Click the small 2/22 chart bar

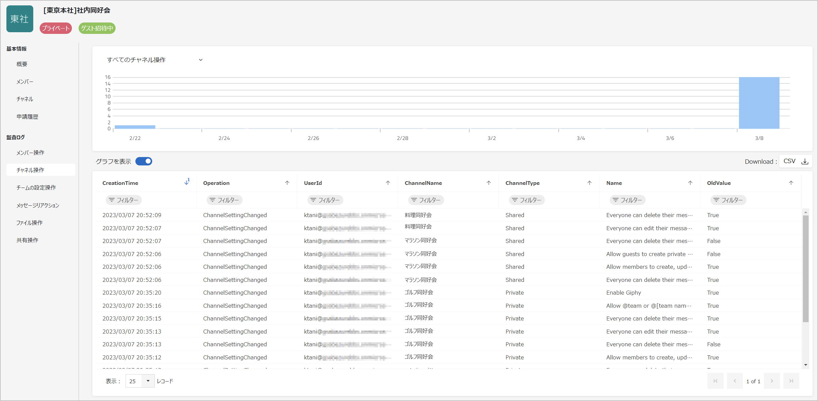click(x=135, y=127)
